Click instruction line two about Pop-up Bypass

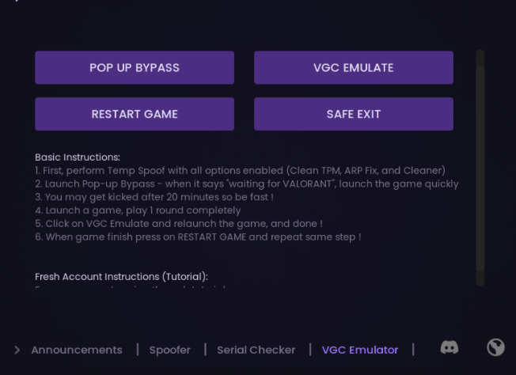pyautogui.click(x=247, y=184)
